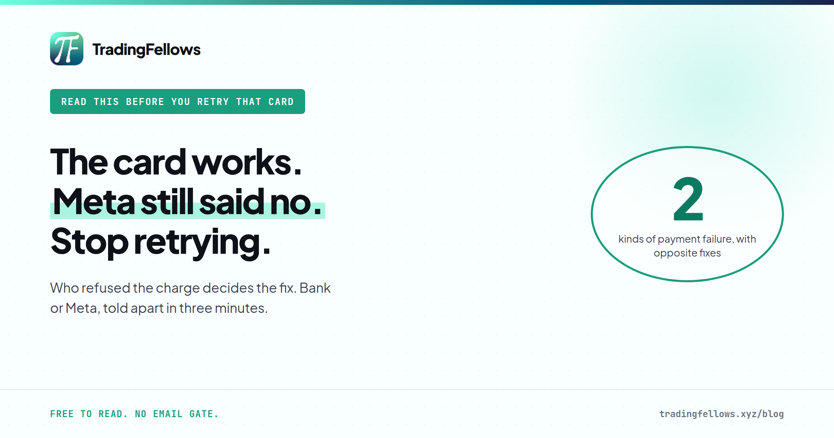Click the 'Who refused the charge decides the fix' subtitle

click(190, 298)
